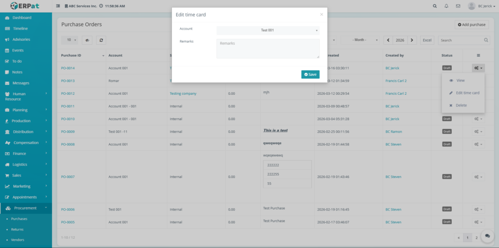Viewport: 499px width, 248px height.
Task: Open the Month filter dropdown
Action: click(x=361, y=40)
